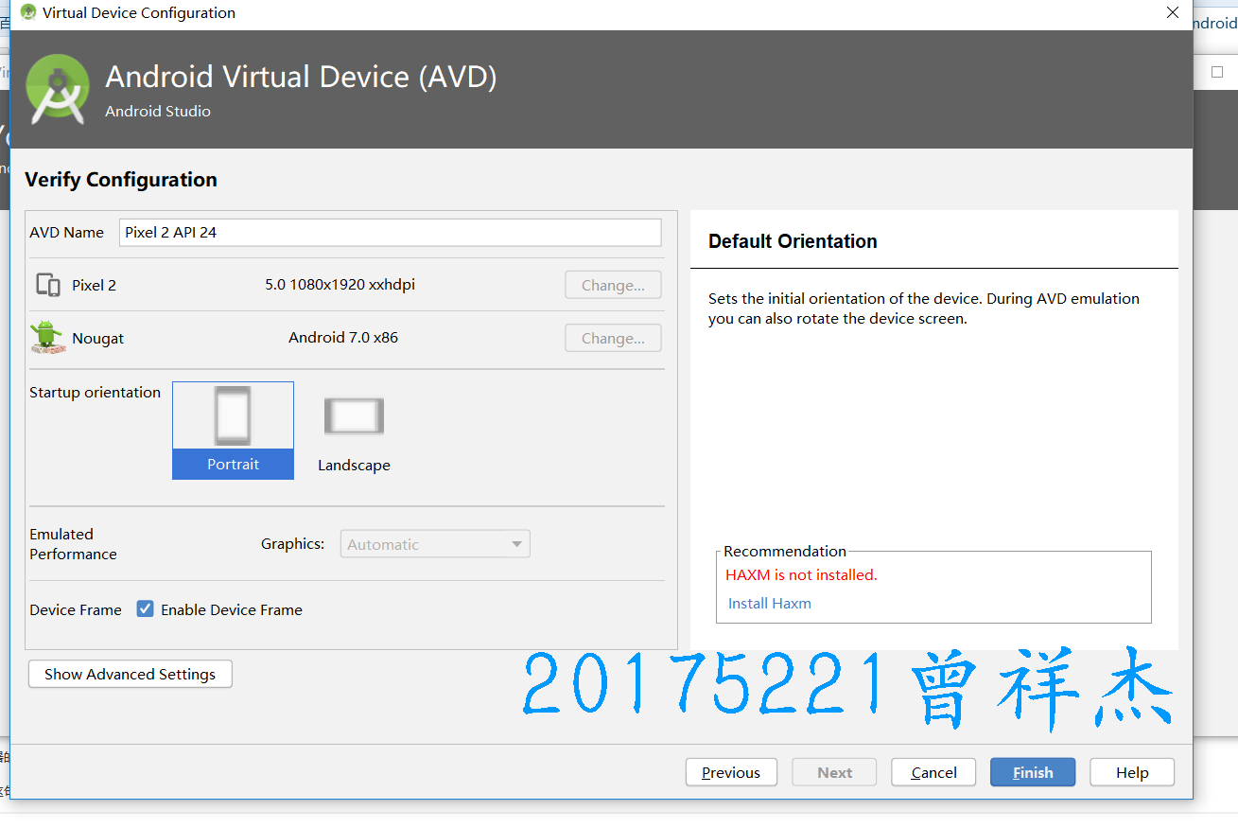Click the 'Emulated Performance' label
Image resolution: width=1238 pixels, height=828 pixels.
point(73,544)
